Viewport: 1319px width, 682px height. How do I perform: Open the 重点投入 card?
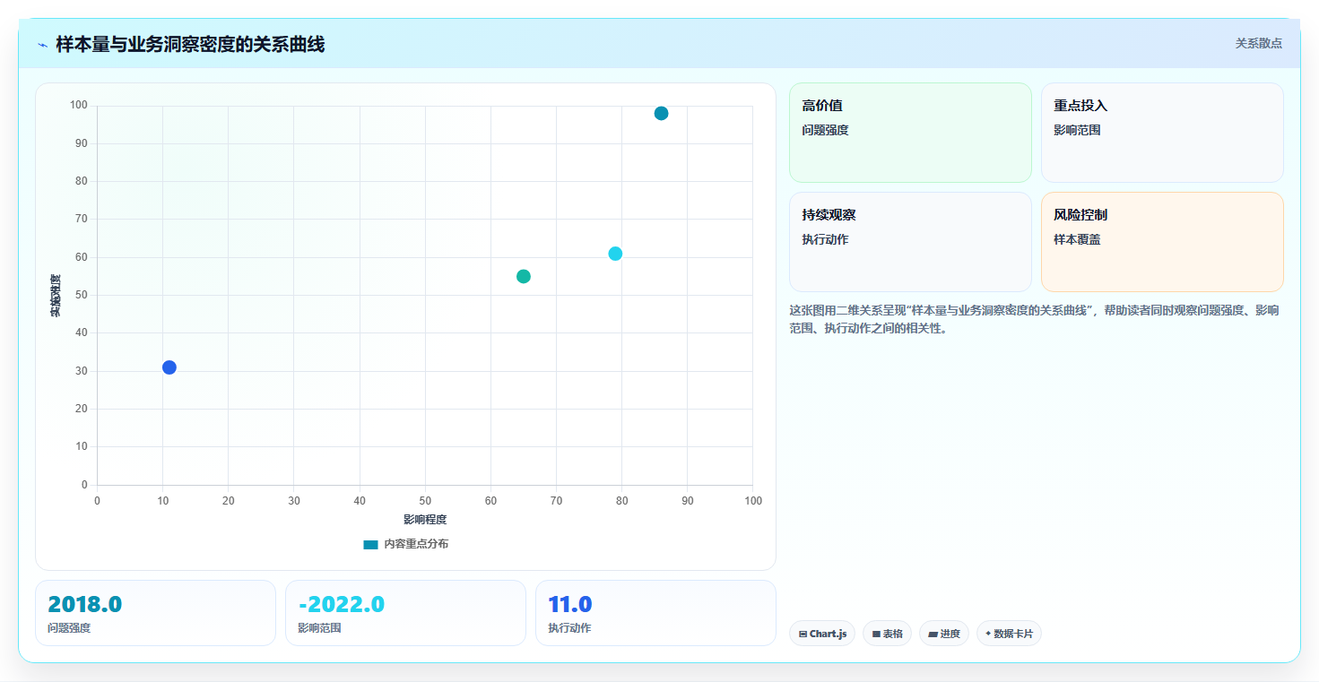(x=1162, y=133)
